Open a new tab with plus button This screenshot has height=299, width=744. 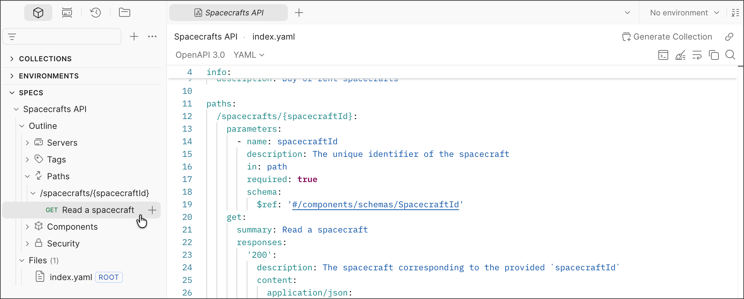(299, 13)
